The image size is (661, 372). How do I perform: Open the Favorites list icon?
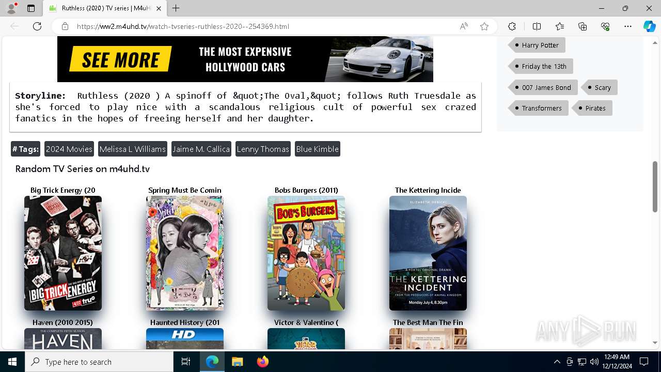click(560, 26)
